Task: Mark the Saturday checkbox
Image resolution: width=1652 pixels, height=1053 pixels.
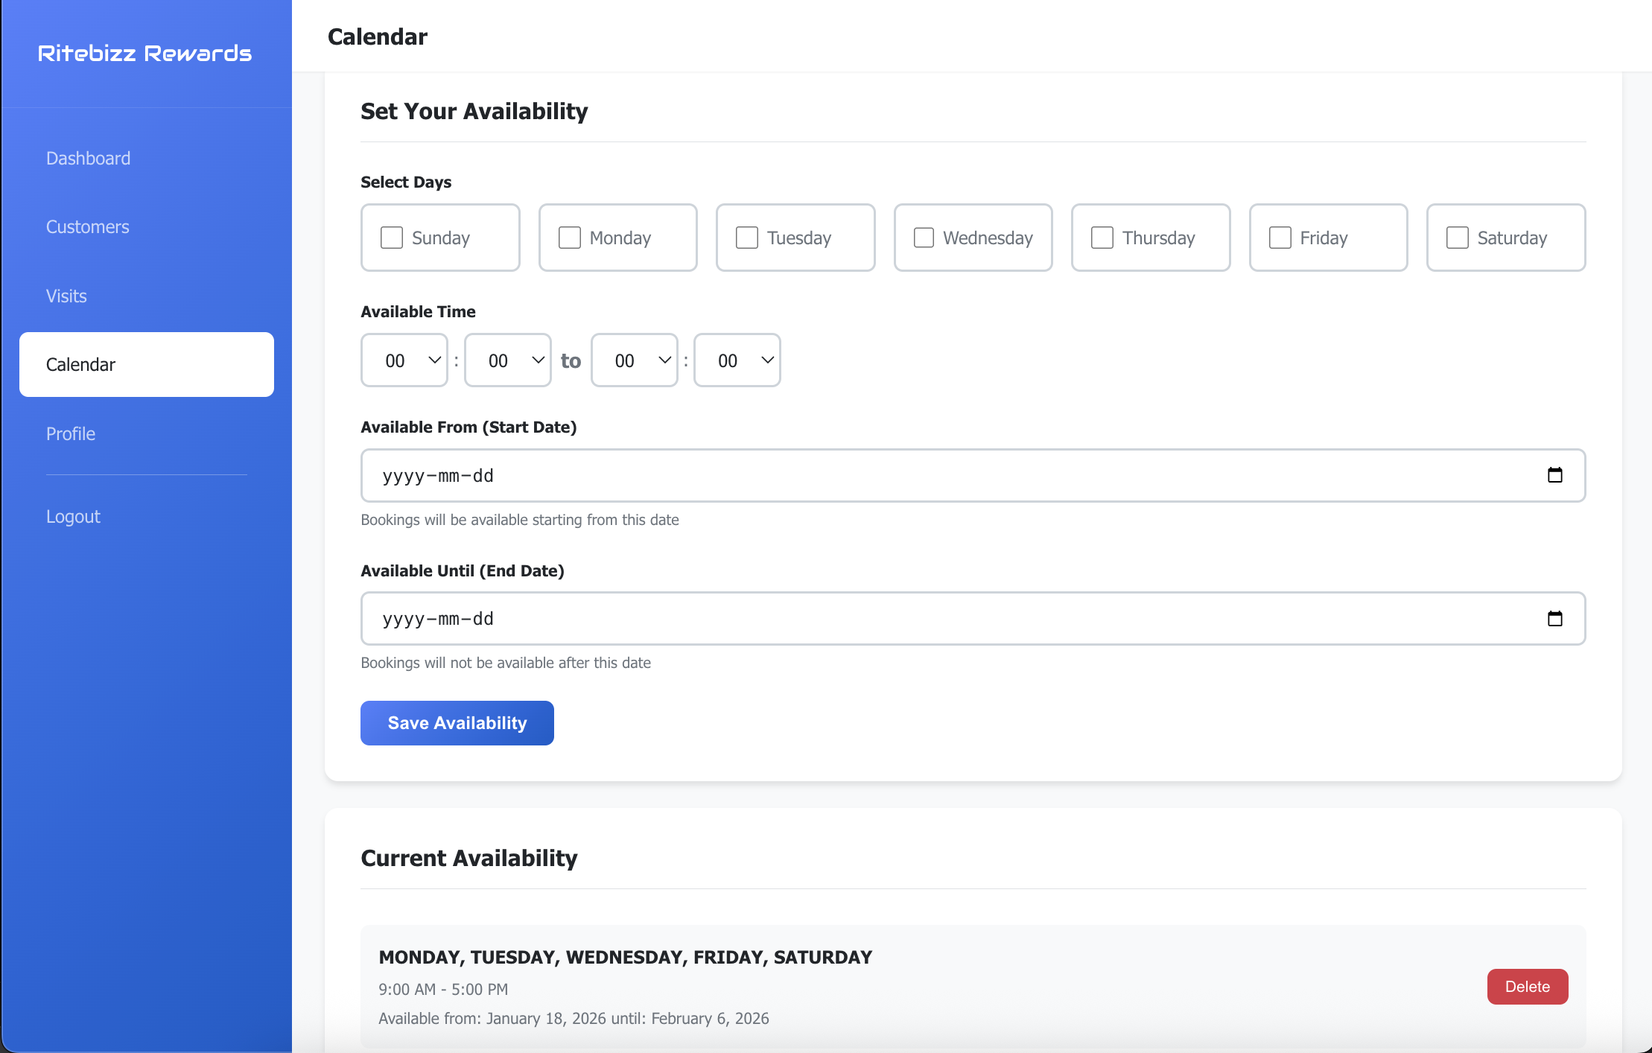Action: click(1458, 238)
